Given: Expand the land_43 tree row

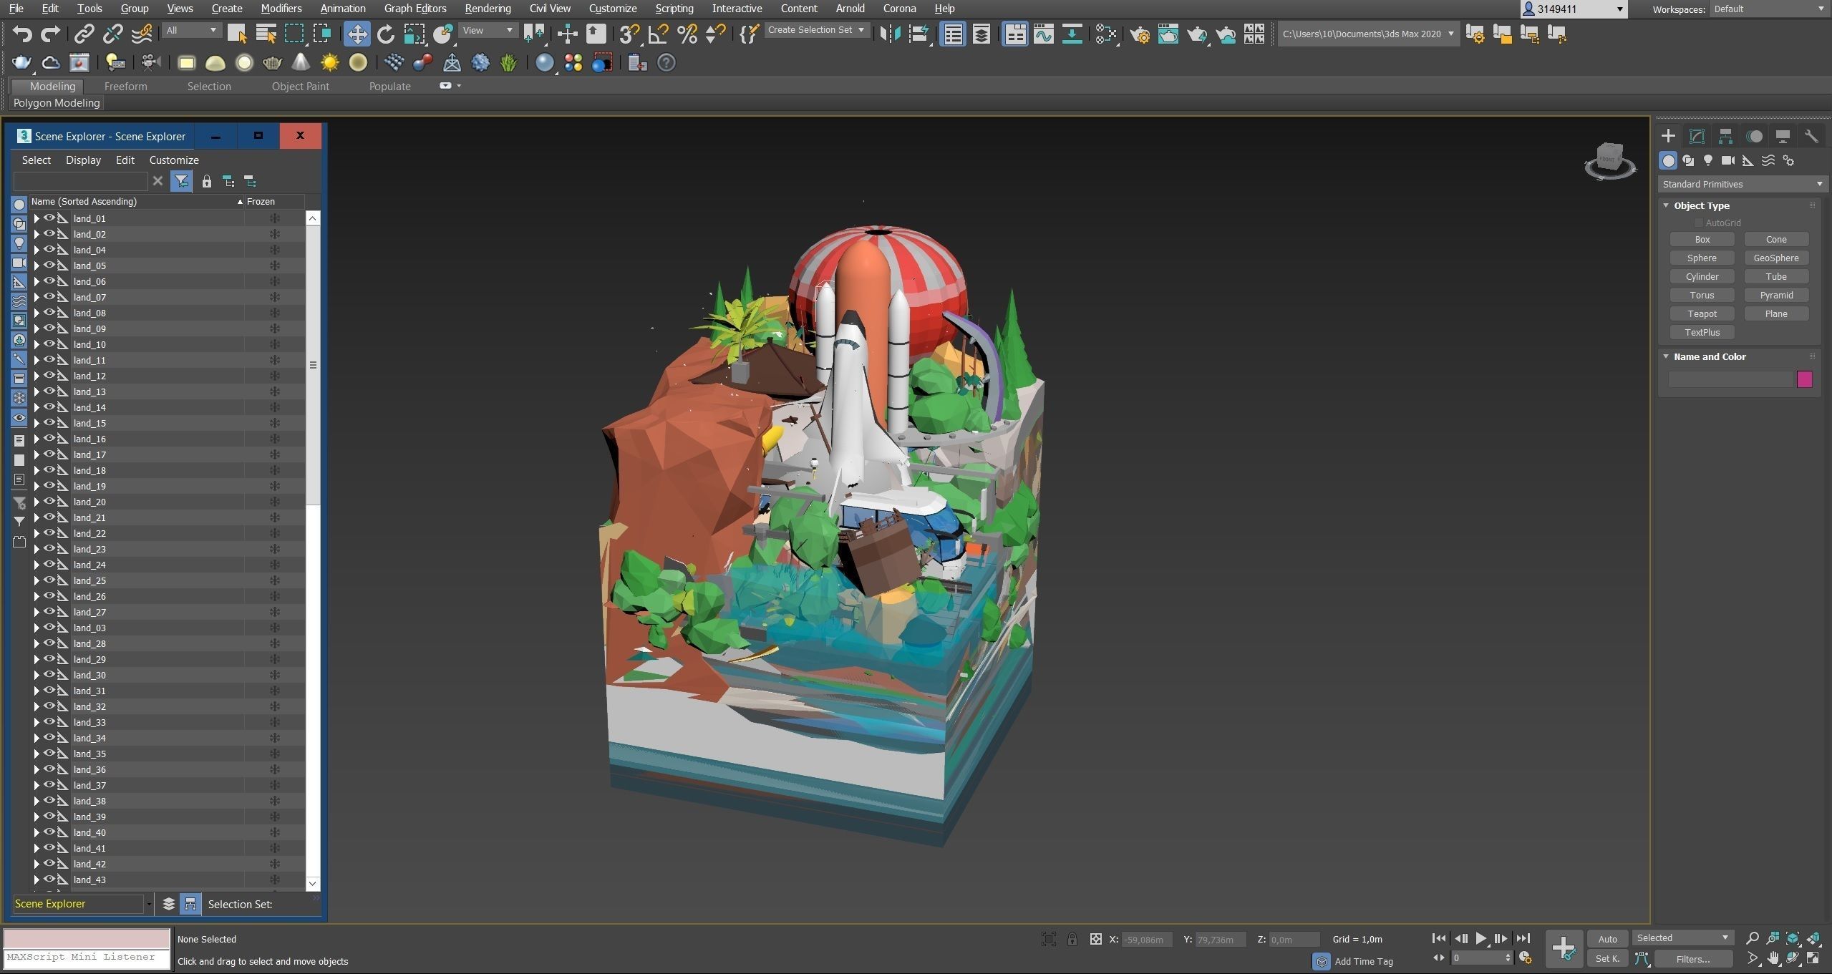Looking at the screenshot, I should click(36, 880).
